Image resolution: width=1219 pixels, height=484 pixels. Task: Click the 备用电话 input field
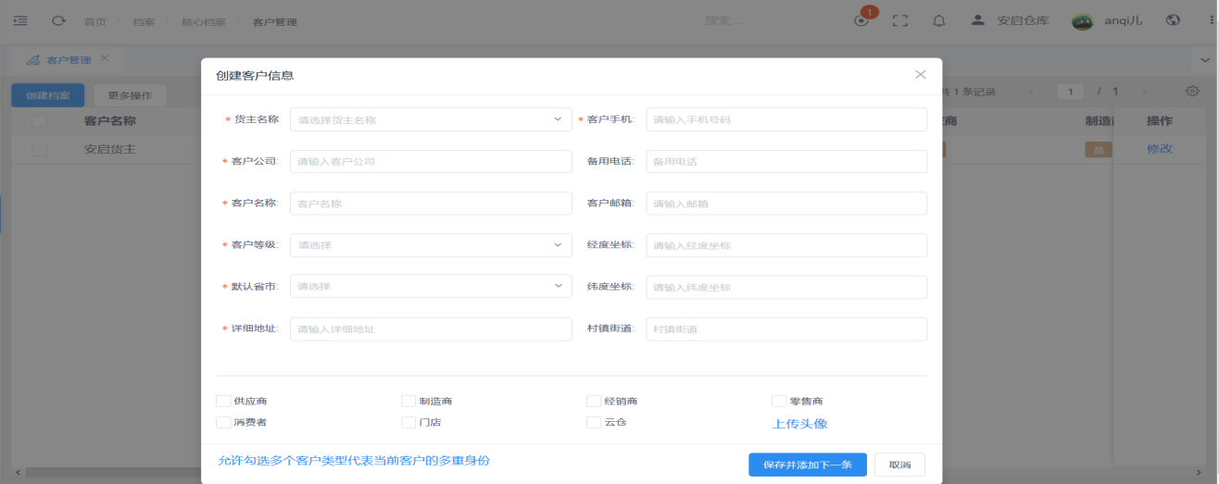click(786, 161)
